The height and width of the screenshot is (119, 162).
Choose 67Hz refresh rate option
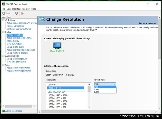tap(105, 92)
